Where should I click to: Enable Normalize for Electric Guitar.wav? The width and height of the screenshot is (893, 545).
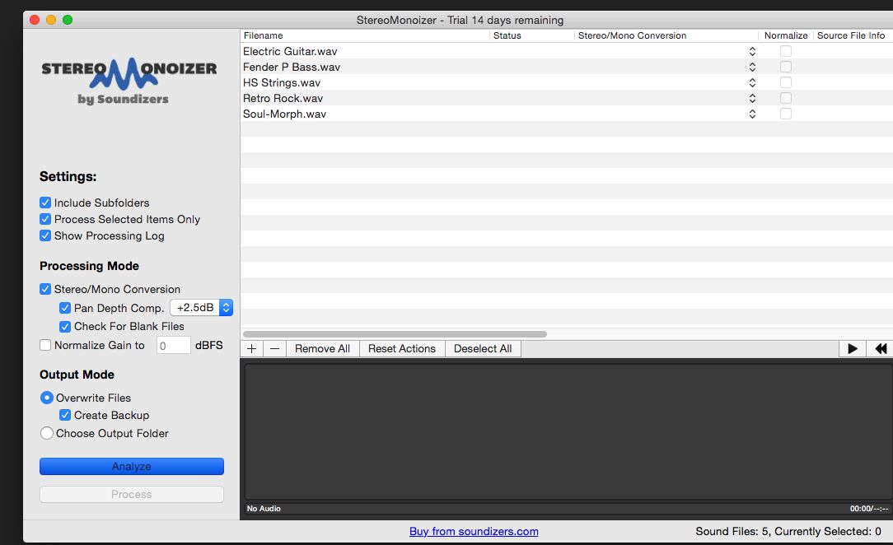[785, 51]
